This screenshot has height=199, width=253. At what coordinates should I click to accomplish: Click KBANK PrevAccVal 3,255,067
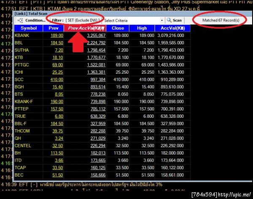coord(96,35)
